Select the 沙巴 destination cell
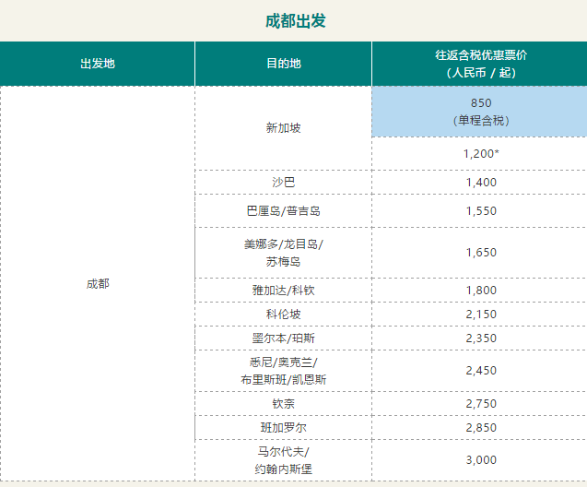587x487 pixels. pyautogui.click(x=283, y=183)
